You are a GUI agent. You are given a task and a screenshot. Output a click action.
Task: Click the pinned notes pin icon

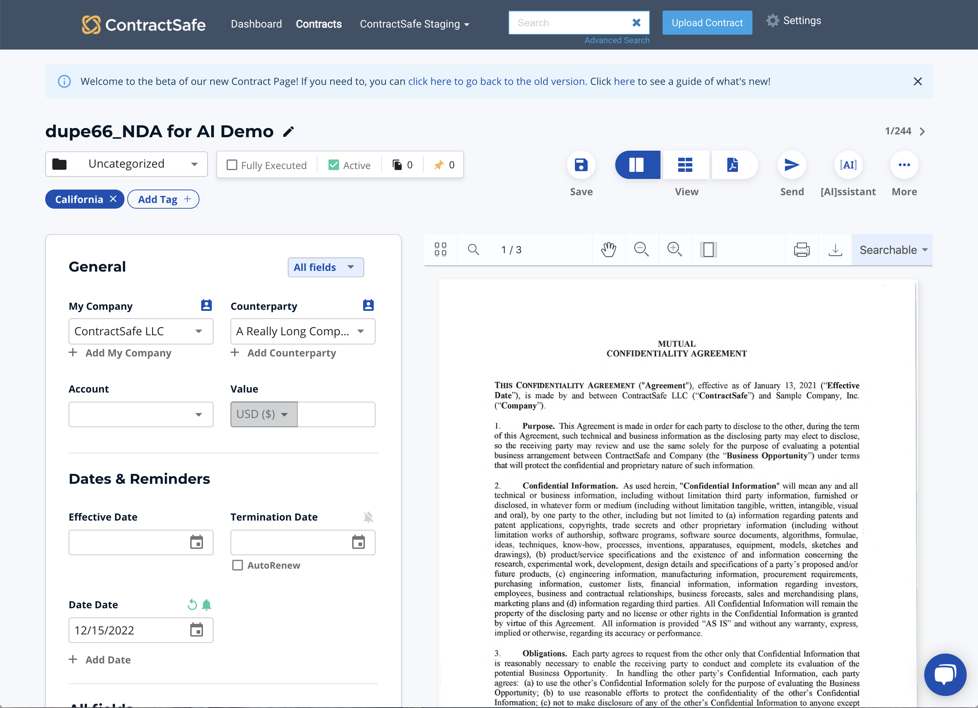[x=439, y=165]
